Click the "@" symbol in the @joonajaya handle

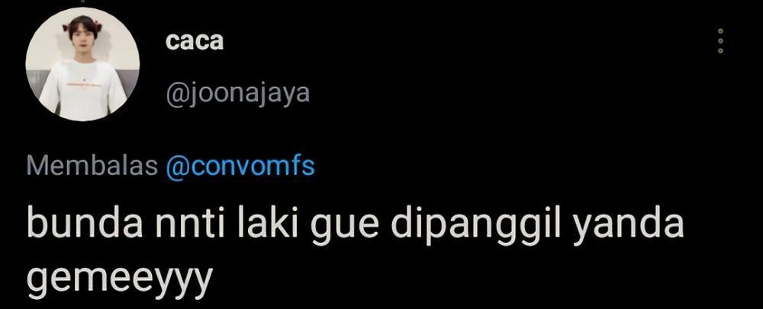pyautogui.click(x=175, y=93)
